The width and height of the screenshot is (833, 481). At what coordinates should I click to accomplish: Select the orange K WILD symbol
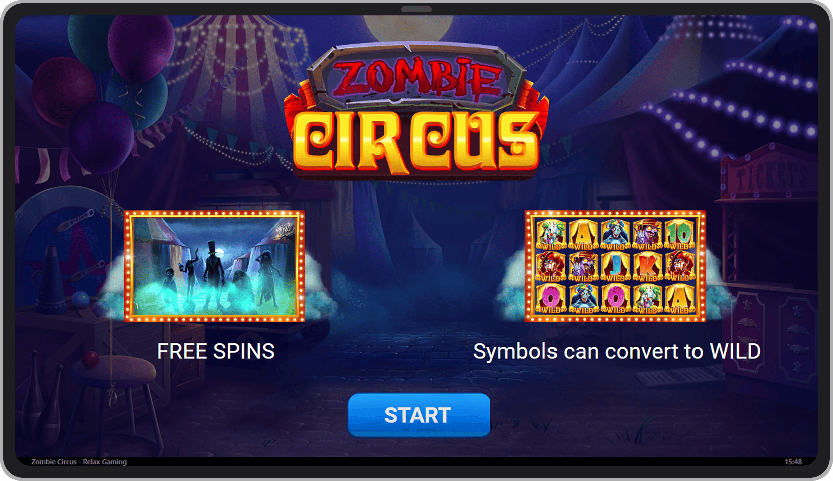pos(647,266)
